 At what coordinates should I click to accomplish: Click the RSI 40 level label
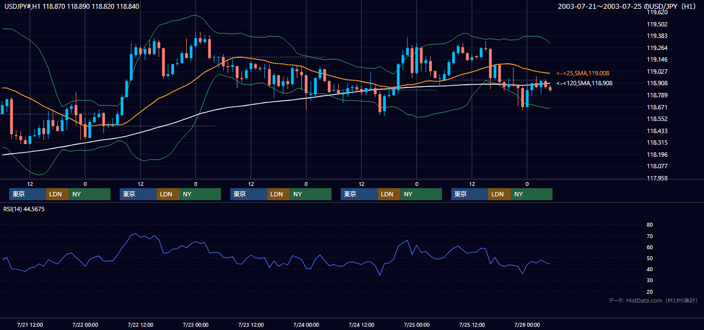point(649,269)
